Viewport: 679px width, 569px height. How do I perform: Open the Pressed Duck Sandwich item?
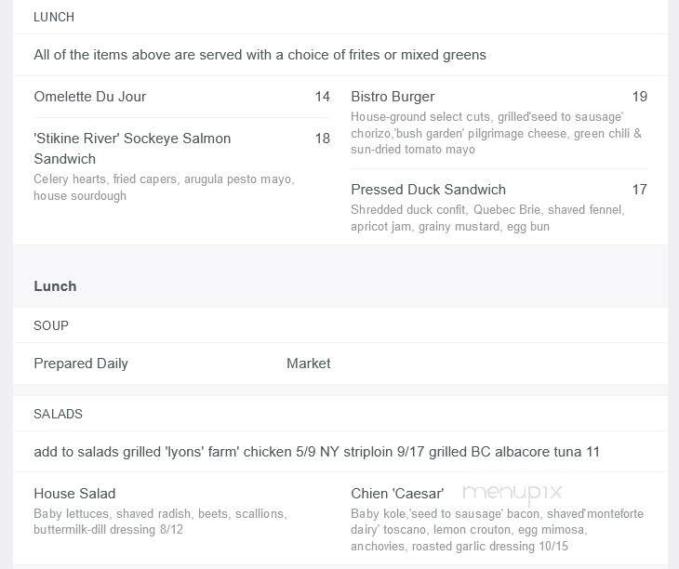(428, 190)
